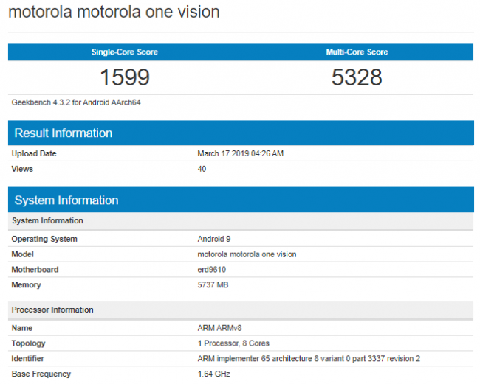Click the Processor Information subheading
This screenshot has height=384, width=480.
point(52,310)
